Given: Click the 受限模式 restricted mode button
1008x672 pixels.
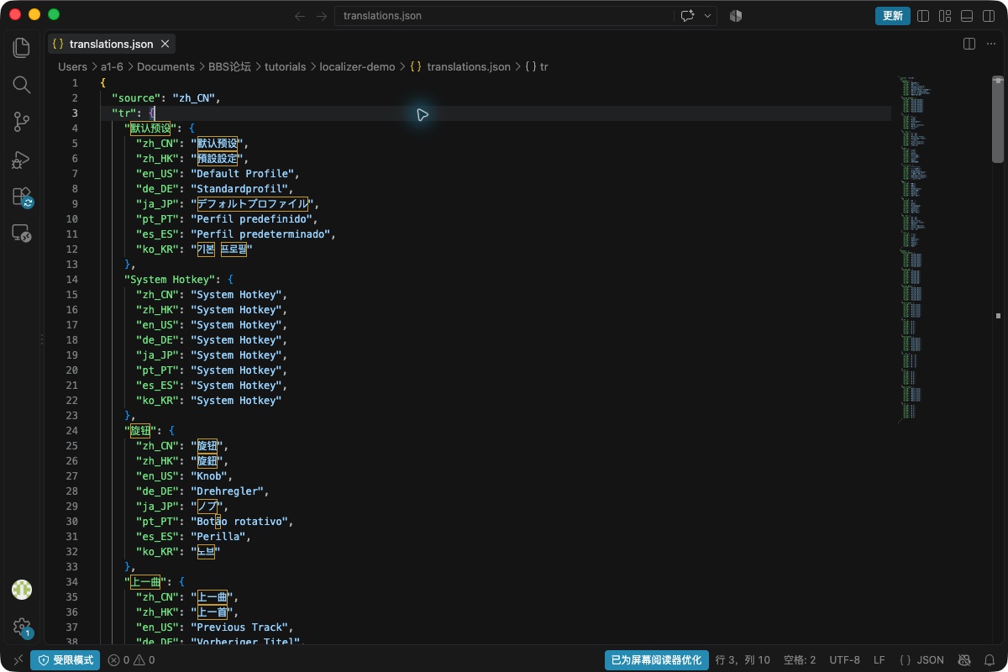Looking at the screenshot, I should pos(66,660).
